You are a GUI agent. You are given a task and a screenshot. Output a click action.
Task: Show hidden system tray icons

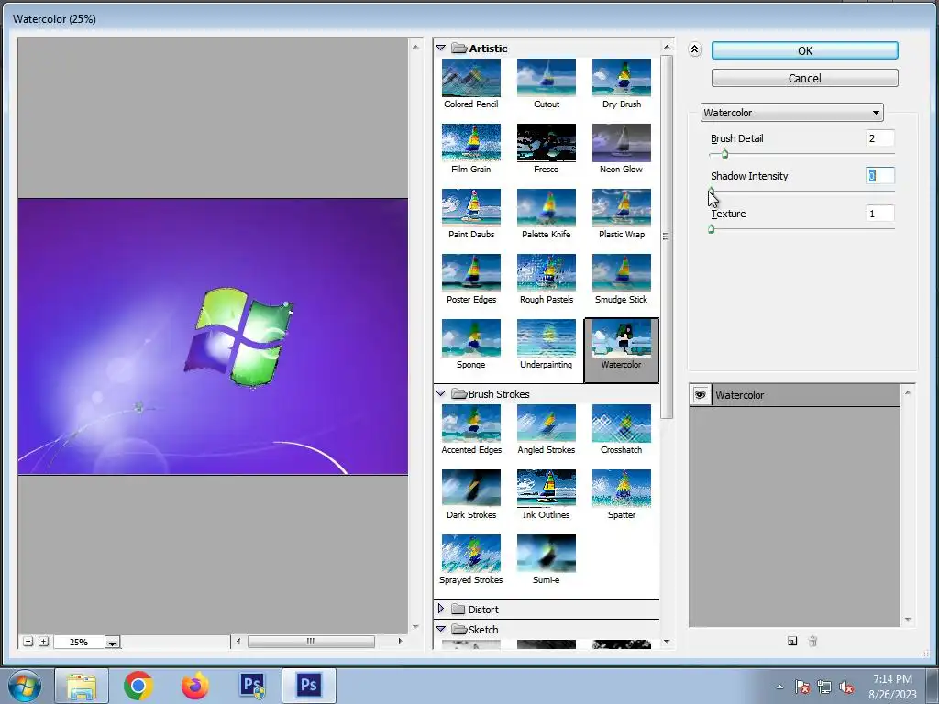coord(779,687)
